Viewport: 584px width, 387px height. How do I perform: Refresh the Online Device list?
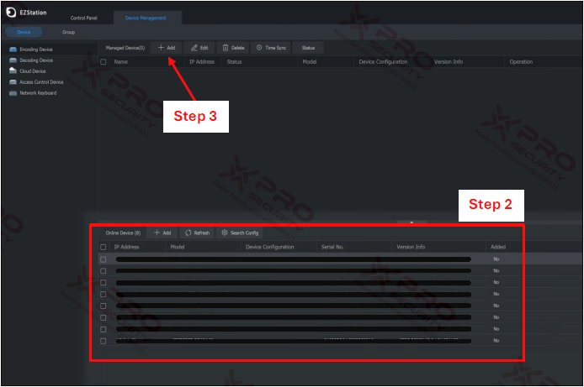pos(197,233)
